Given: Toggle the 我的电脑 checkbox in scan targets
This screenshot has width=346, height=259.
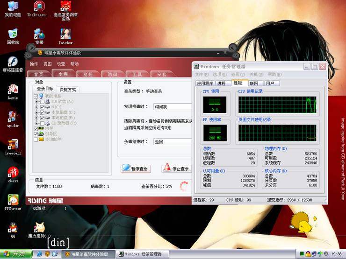Looking at the screenshot, I should (36, 96).
